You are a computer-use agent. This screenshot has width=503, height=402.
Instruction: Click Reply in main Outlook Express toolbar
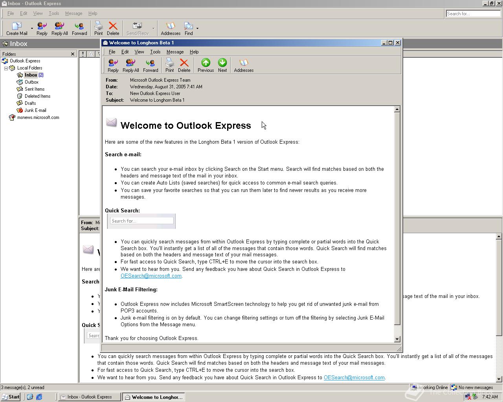coord(42,29)
